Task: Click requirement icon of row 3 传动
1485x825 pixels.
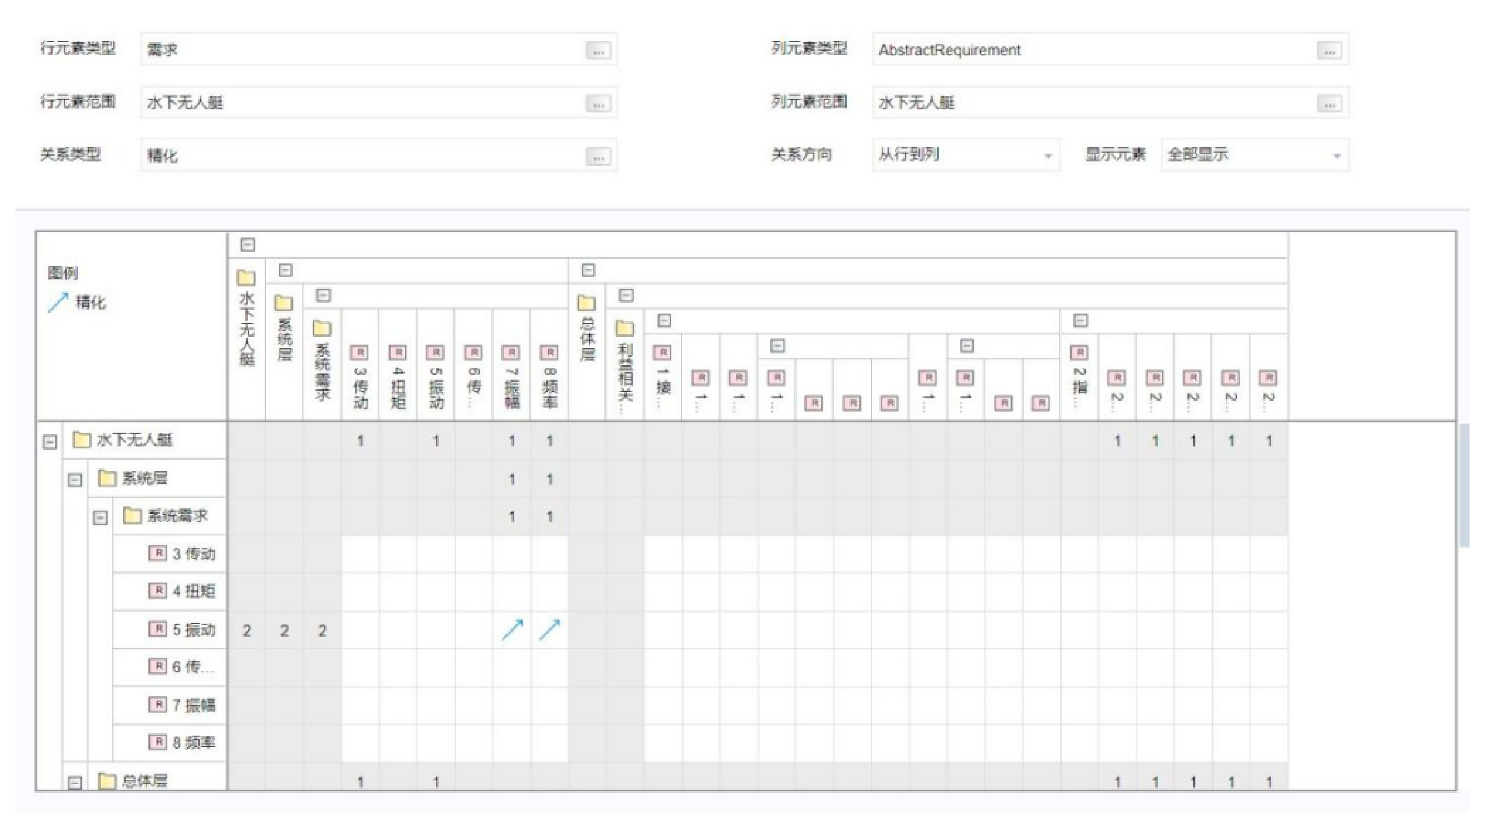Action: 158,554
